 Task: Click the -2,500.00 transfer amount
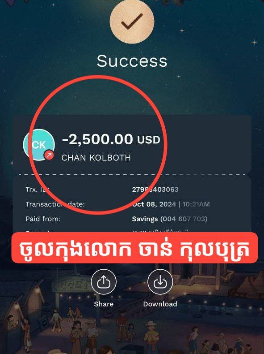97,139
